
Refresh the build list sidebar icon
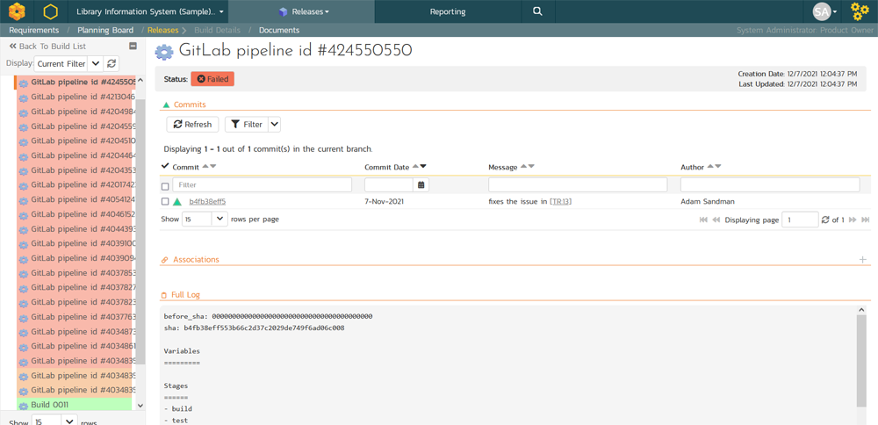pyautogui.click(x=112, y=64)
